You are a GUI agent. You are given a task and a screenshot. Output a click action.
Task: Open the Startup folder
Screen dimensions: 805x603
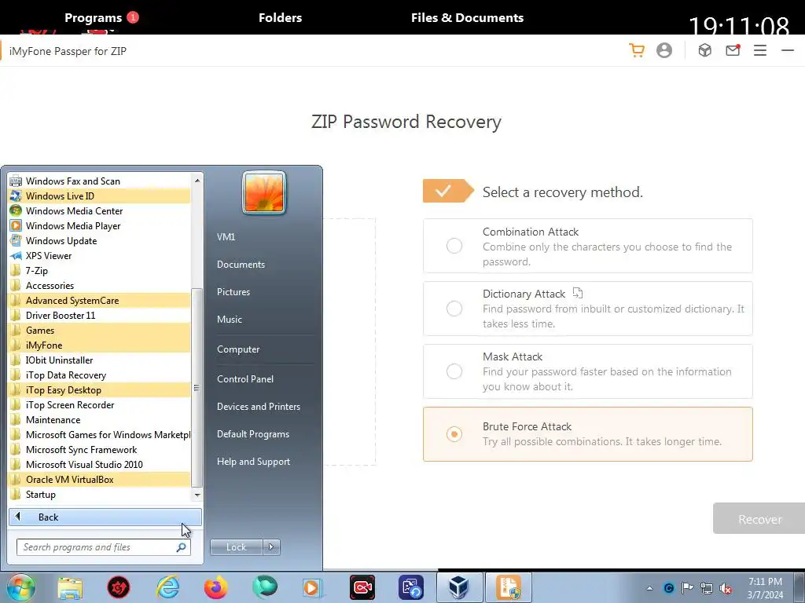(x=100, y=494)
